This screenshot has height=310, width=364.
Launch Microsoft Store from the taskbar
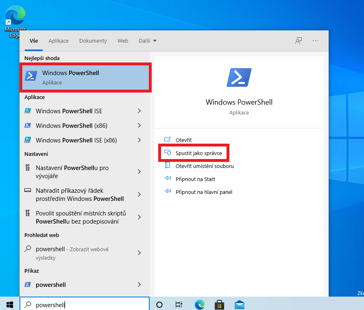pyautogui.click(x=219, y=304)
